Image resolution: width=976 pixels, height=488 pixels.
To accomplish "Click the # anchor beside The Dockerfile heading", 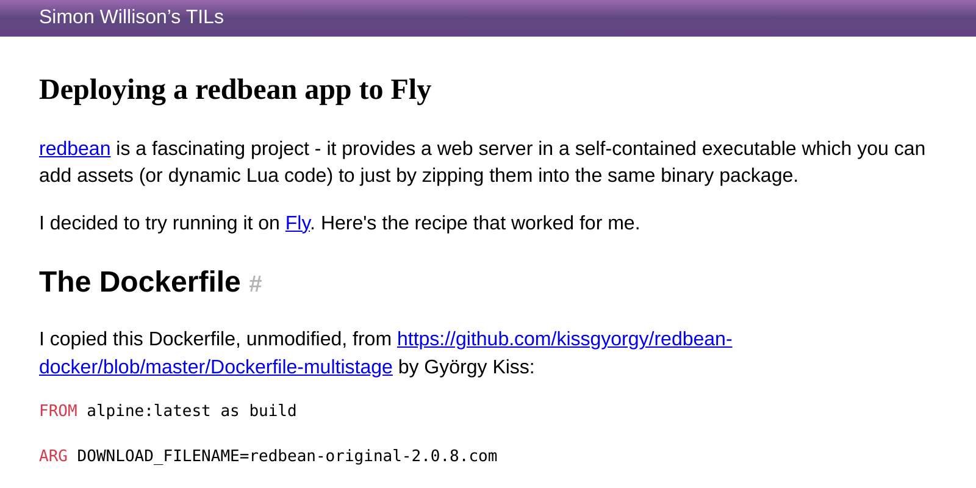I will point(256,284).
